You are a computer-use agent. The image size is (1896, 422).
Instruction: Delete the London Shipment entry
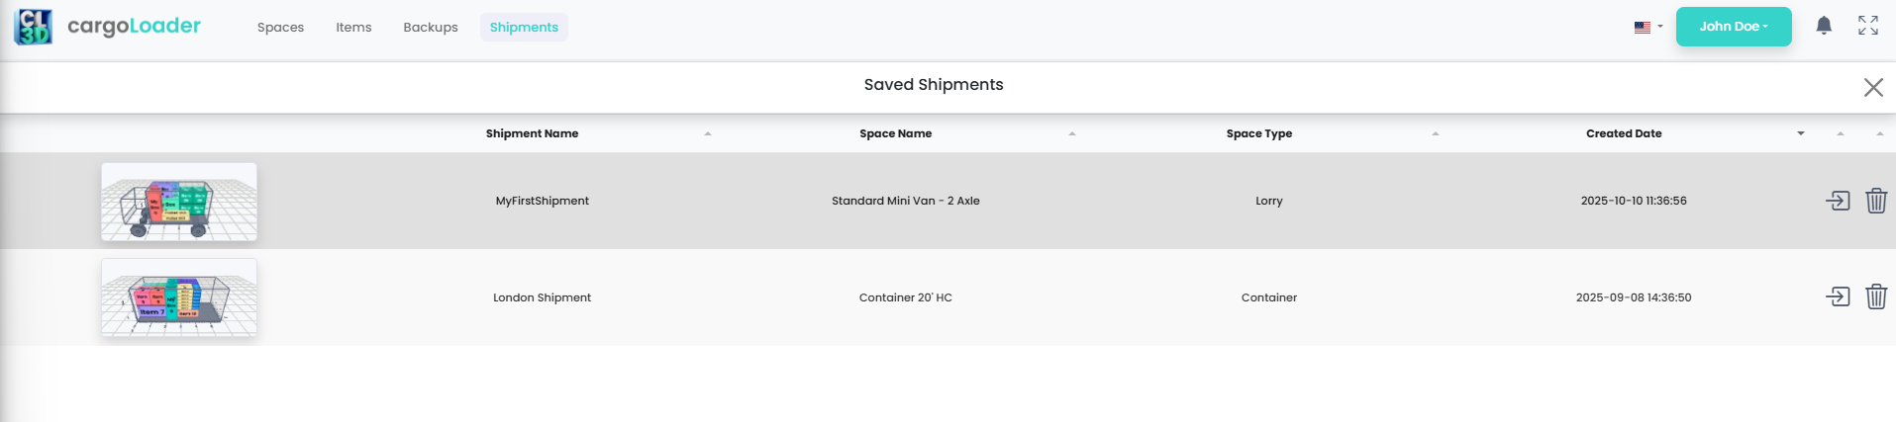(1876, 296)
